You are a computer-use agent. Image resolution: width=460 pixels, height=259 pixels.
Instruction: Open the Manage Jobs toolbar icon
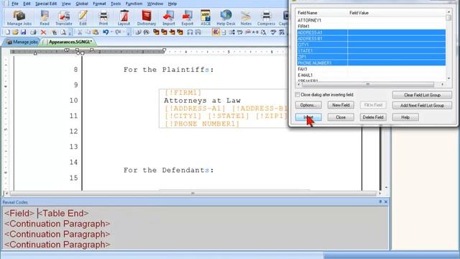[19, 17]
